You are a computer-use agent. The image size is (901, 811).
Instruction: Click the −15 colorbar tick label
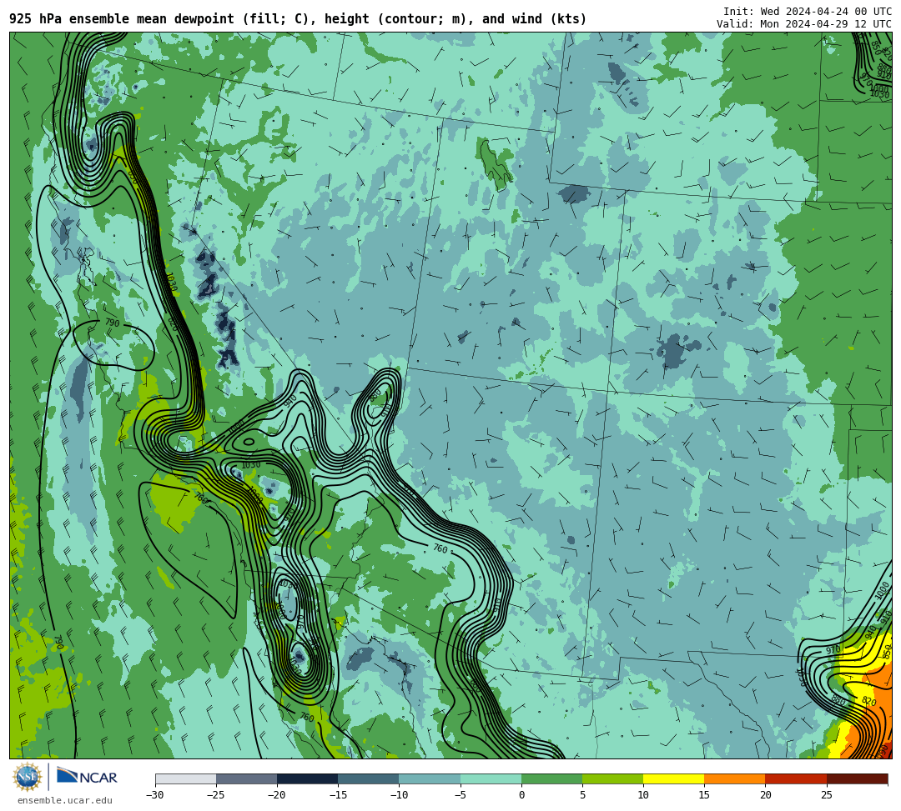click(338, 795)
